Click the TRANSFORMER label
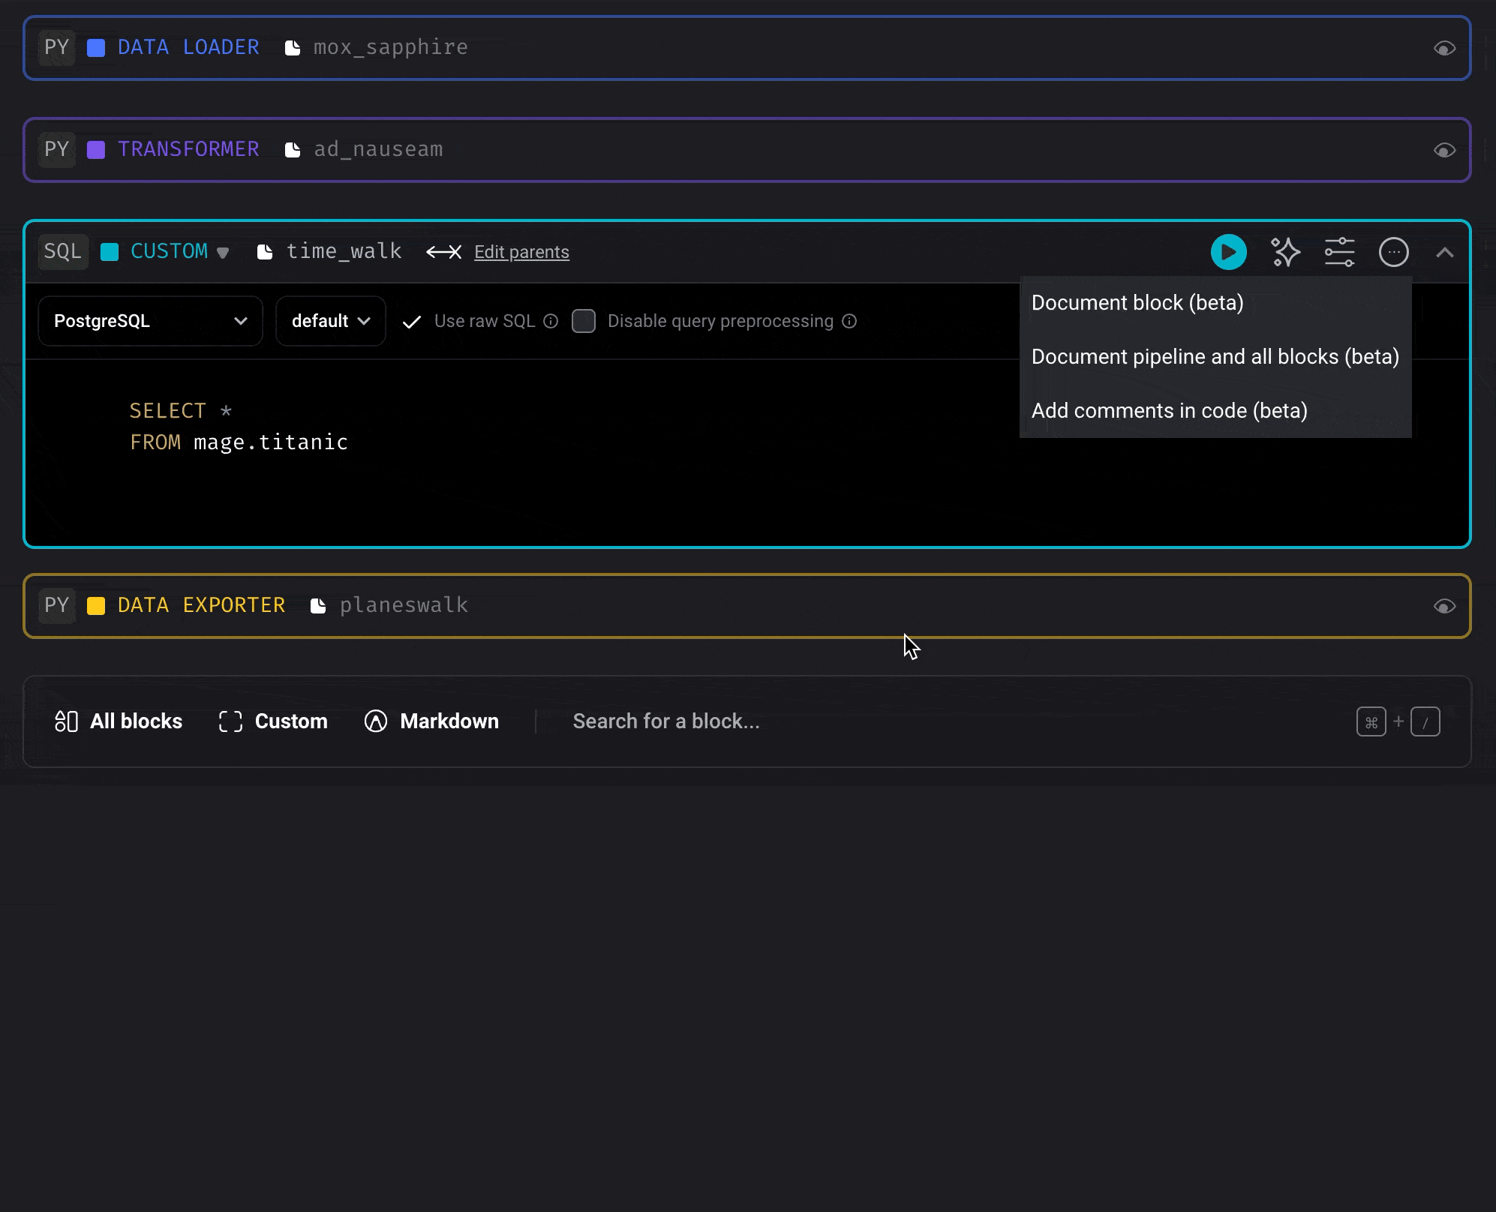This screenshot has width=1496, height=1212. pyautogui.click(x=188, y=149)
